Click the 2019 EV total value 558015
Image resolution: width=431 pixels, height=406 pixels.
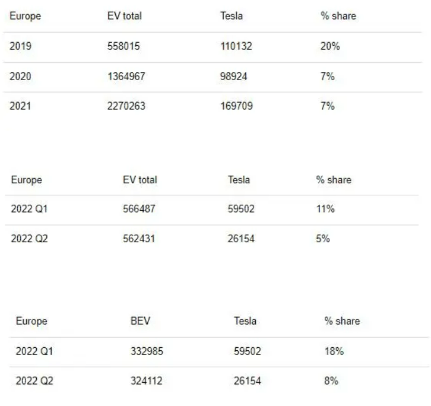pos(123,46)
